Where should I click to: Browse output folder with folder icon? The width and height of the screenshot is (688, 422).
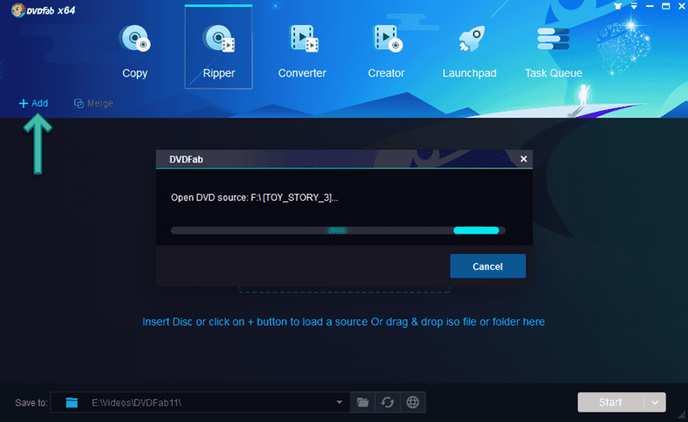pyautogui.click(x=362, y=402)
